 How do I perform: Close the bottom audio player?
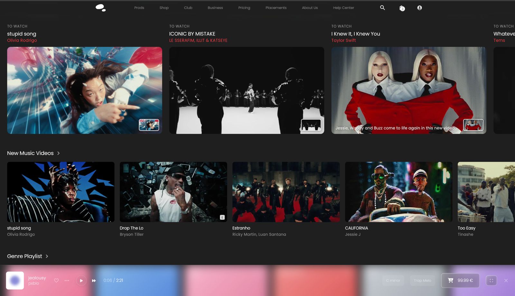tap(506, 281)
